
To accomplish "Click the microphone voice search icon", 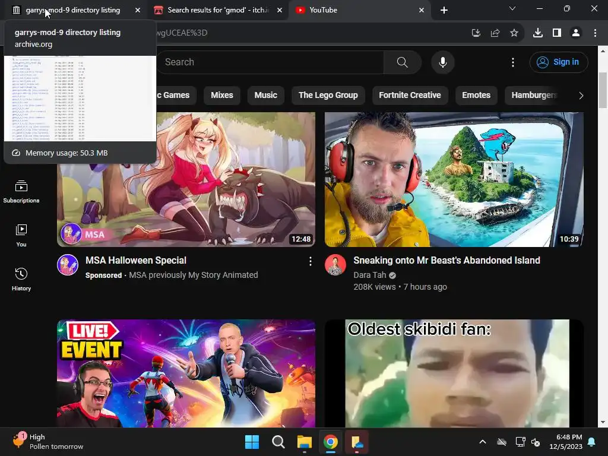I will click(442, 62).
